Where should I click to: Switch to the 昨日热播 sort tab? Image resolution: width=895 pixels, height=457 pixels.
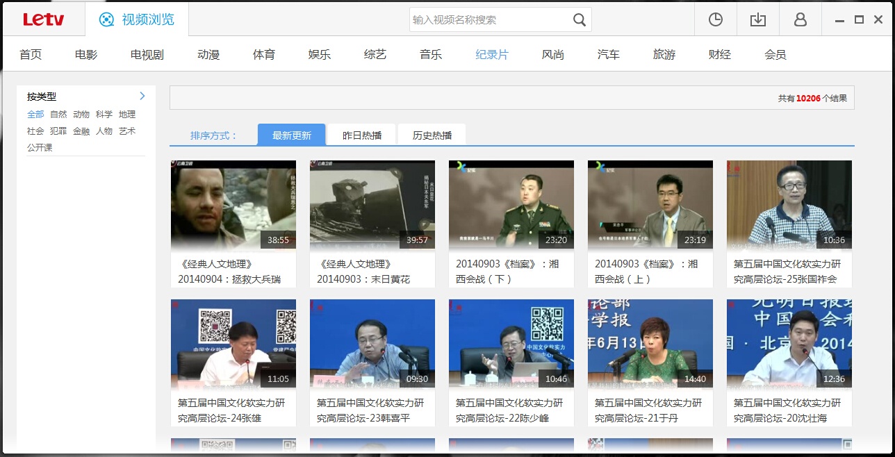pos(361,134)
